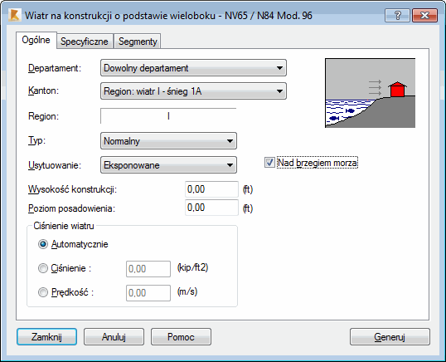This screenshot has width=446, height=362.
Task: Toggle the Nad brzegiem morza checkbox
Action: coord(269,163)
